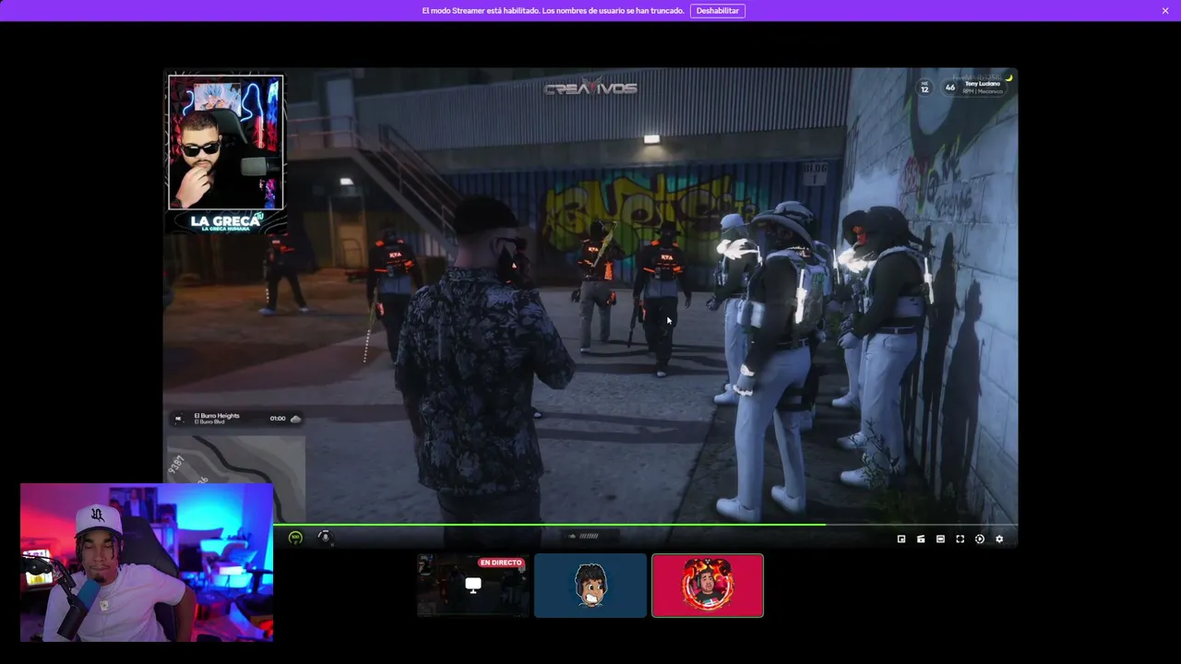Click the green 100 health indicator icon
The width and height of the screenshot is (1181, 664).
click(x=295, y=537)
